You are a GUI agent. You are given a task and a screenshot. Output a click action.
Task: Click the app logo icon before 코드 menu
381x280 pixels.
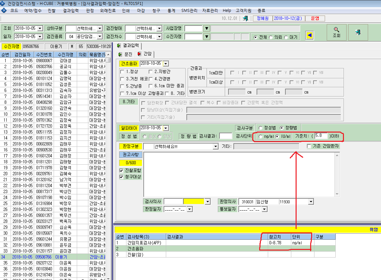tap(4, 11)
